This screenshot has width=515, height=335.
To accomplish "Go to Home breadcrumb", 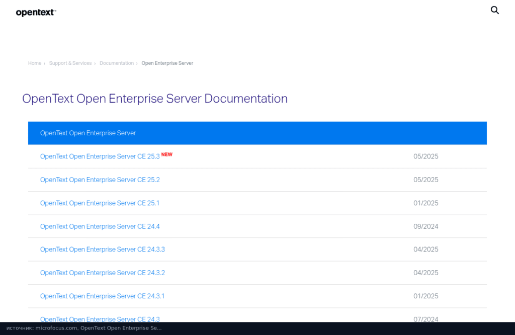I will 35,63.
